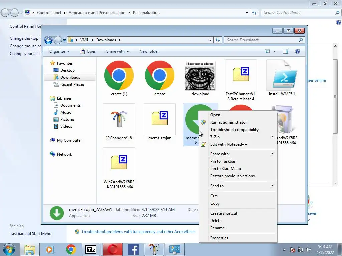Choose Restore previous versions
342x256 pixels.
click(x=238, y=176)
